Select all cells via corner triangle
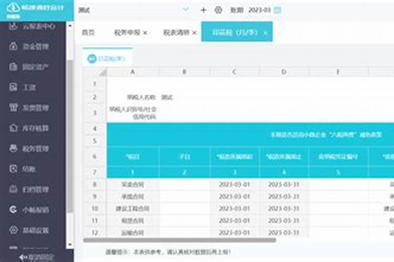Image resolution: width=394 pixels, height=262 pixels. (x=95, y=72)
